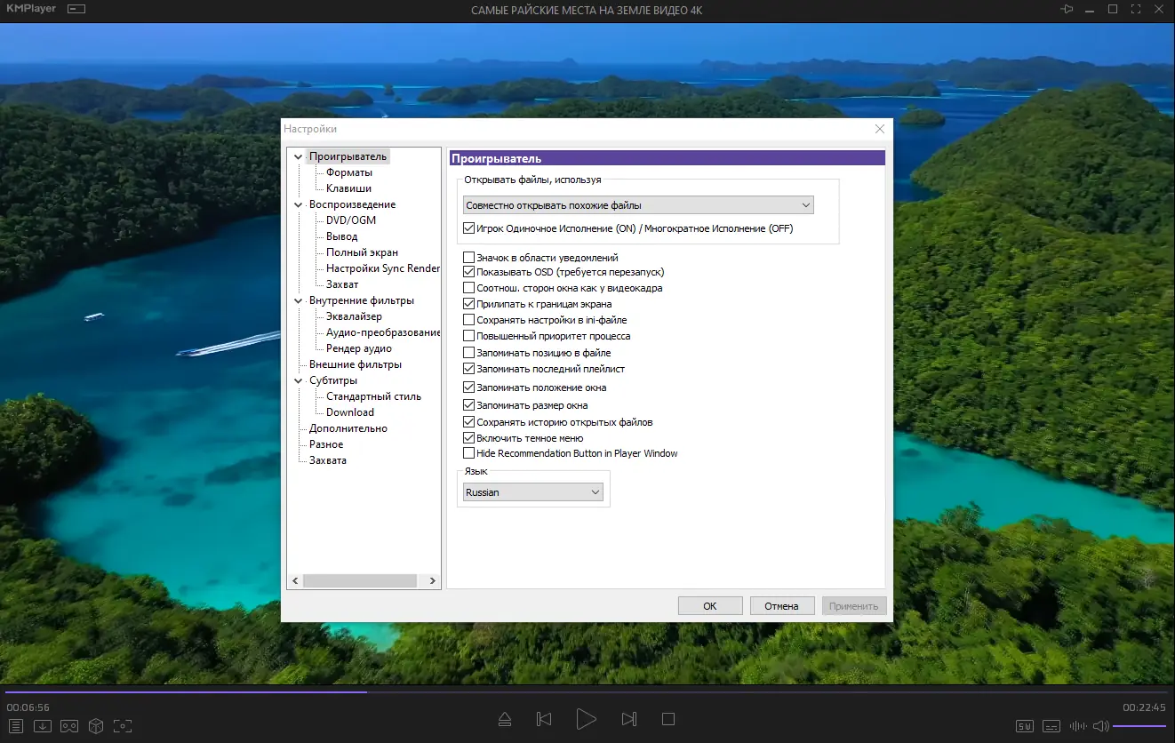Open DVD/OGM settings page
This screenshot has width=1175, height=743.
pos(351,220)
